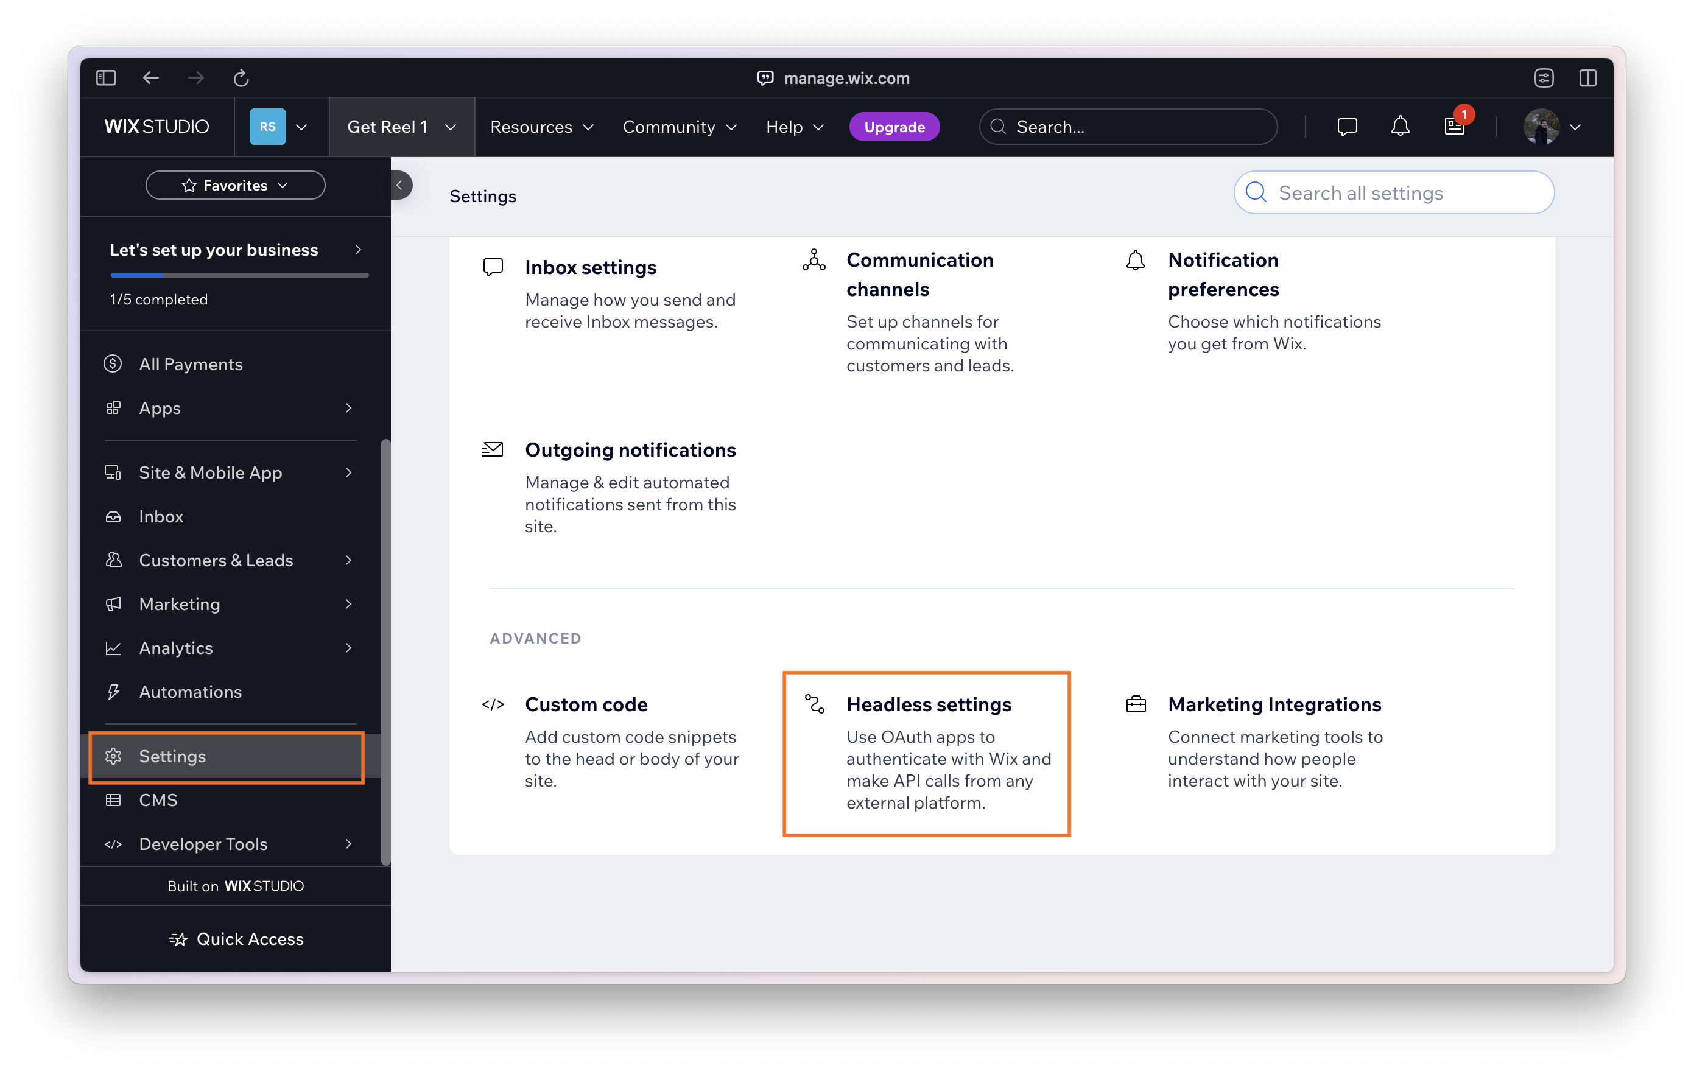The width and height of the screenshot is (1694, 1074).
Task: Click the Let's set up your business expander
Action: pos(234,248)
